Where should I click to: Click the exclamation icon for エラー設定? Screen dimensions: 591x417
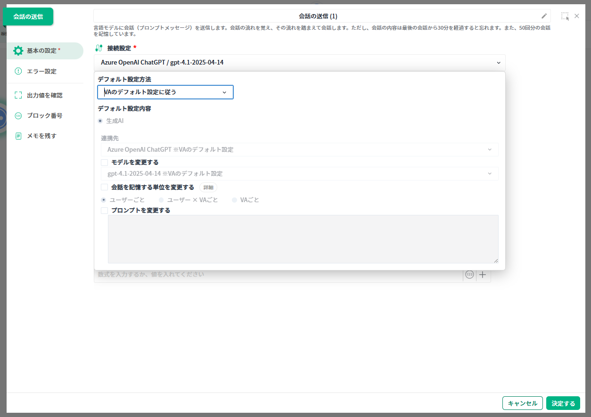point(18,72)
